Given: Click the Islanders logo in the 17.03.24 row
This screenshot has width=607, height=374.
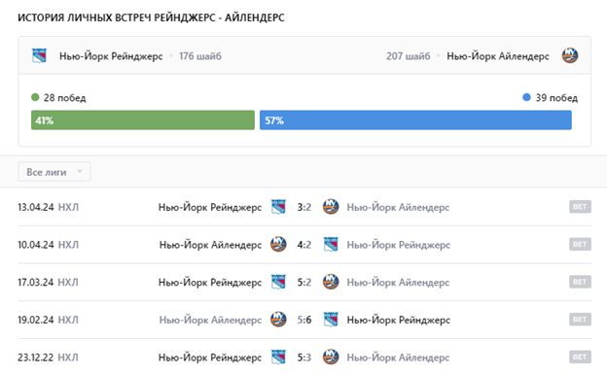Looking at the screenshot, I should 331,282.
